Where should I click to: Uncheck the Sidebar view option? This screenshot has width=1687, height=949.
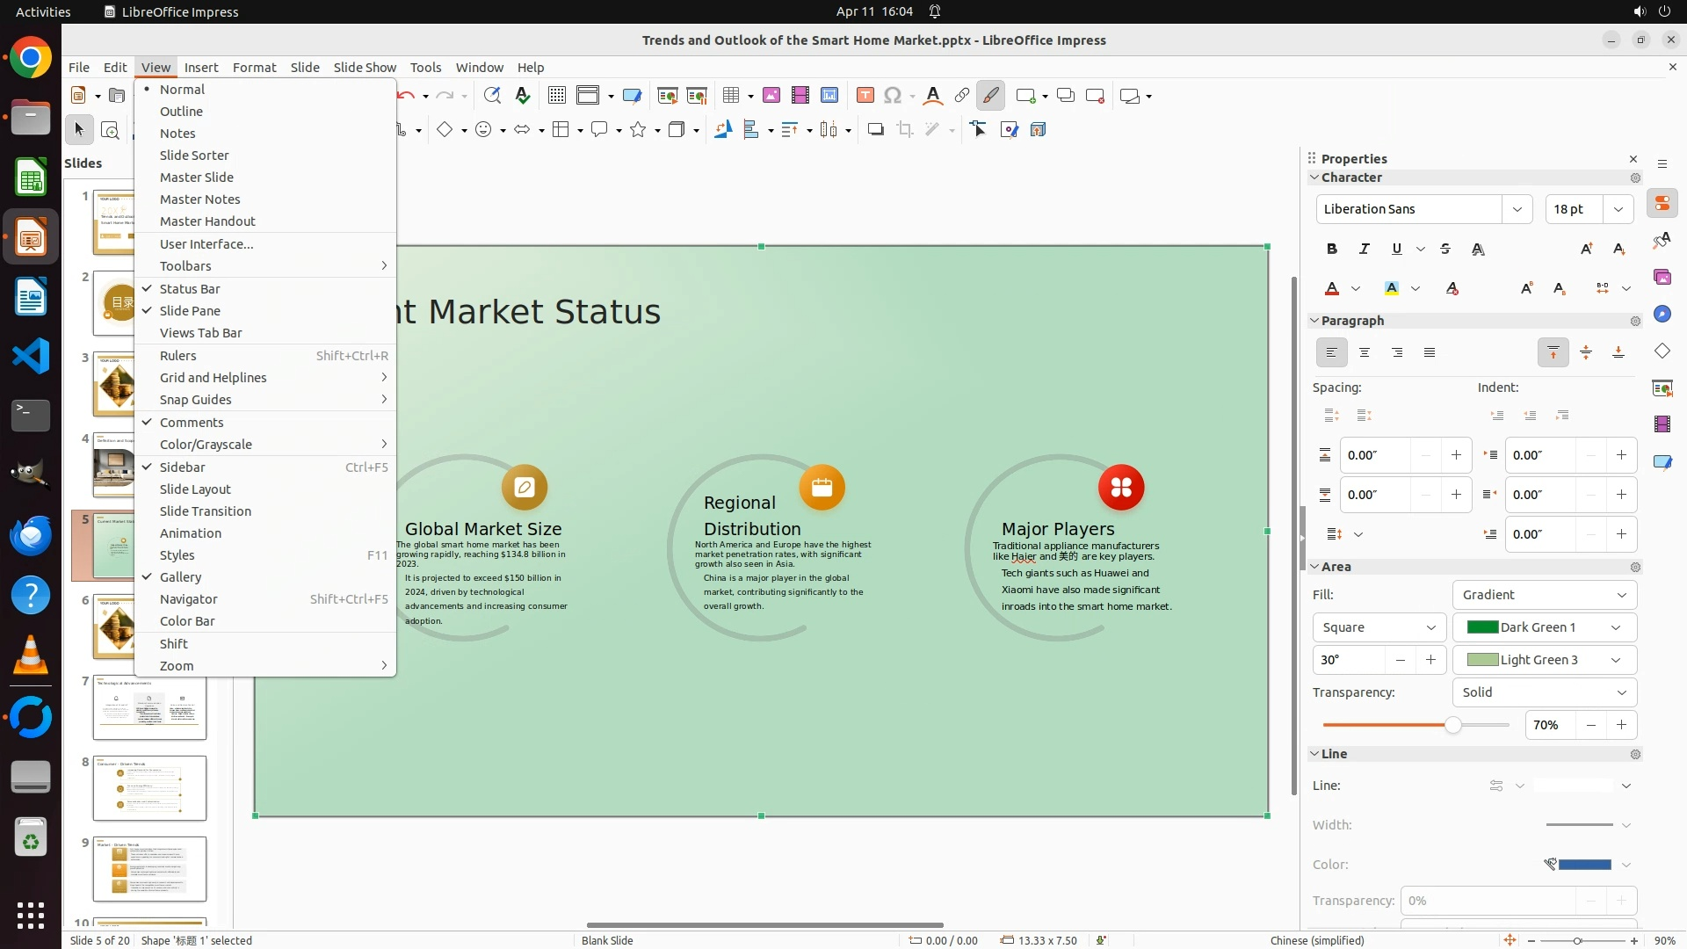[182, 467]
